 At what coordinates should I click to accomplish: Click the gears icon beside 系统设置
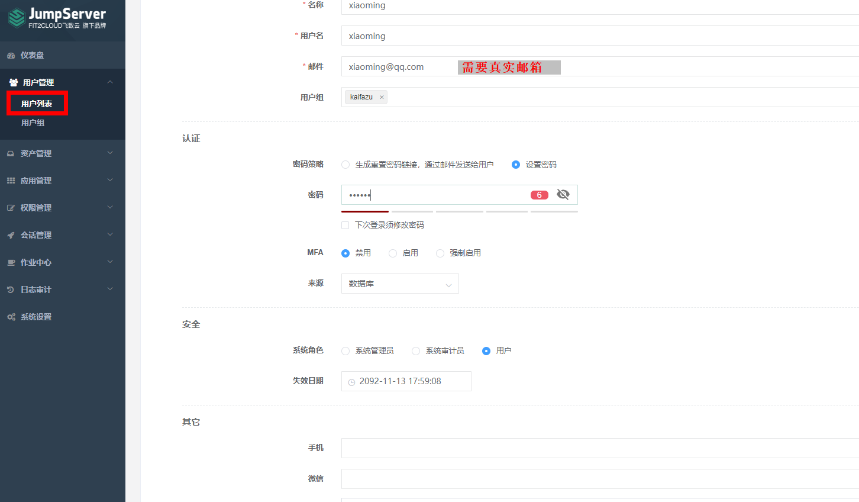(x=11, y=317)
